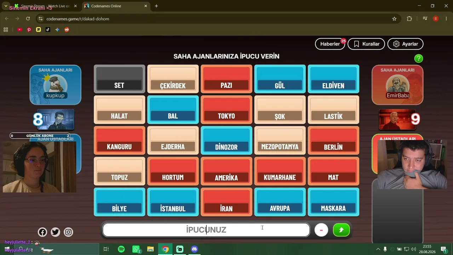Select the PAZI word card

tap(226, 79)
